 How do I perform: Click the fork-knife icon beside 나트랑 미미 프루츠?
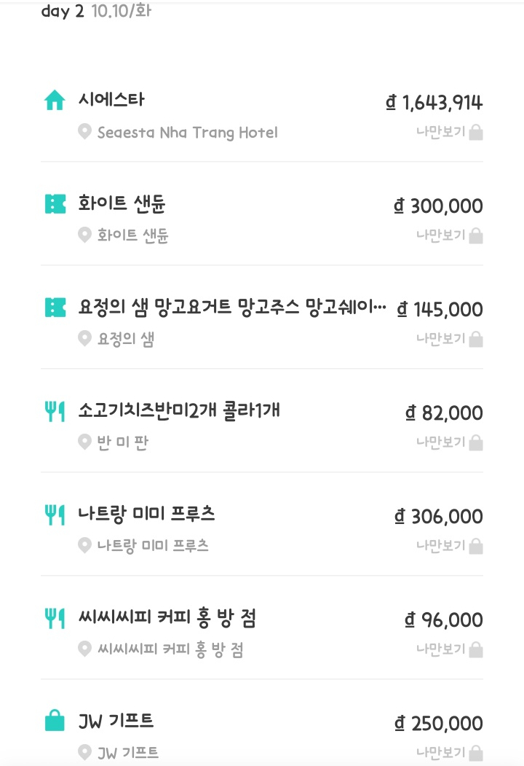coord(55,515)
